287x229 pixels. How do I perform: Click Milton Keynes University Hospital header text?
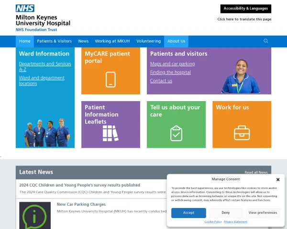(43, 20)
